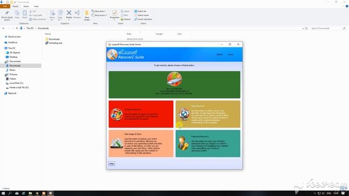Click the Back arrow in Explorer
Screen dimensions: 349x196
click(x=3, y=28)
